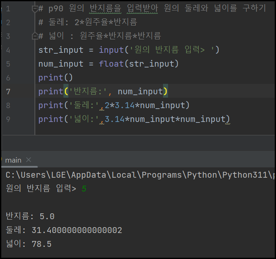Click fold end marker on line 3
The image size is (276, 259).
click(x=35, y=36)
